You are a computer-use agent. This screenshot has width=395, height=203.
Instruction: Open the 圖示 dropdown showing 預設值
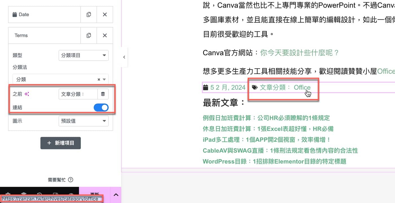(x=84, y=121)
